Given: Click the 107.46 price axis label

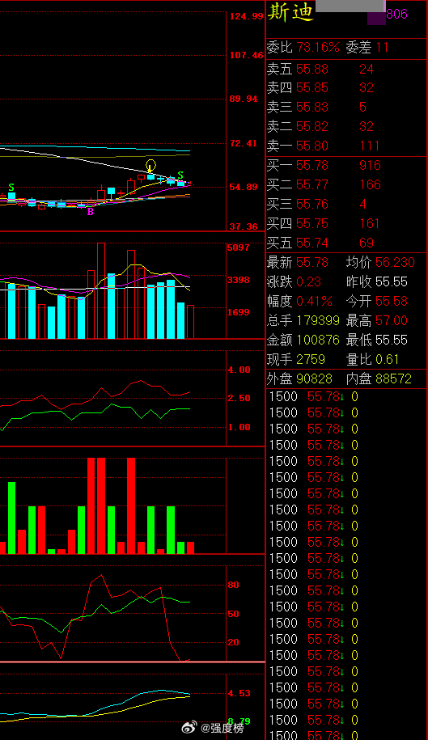Looking at the screenshot, I should tap(246, 55).
